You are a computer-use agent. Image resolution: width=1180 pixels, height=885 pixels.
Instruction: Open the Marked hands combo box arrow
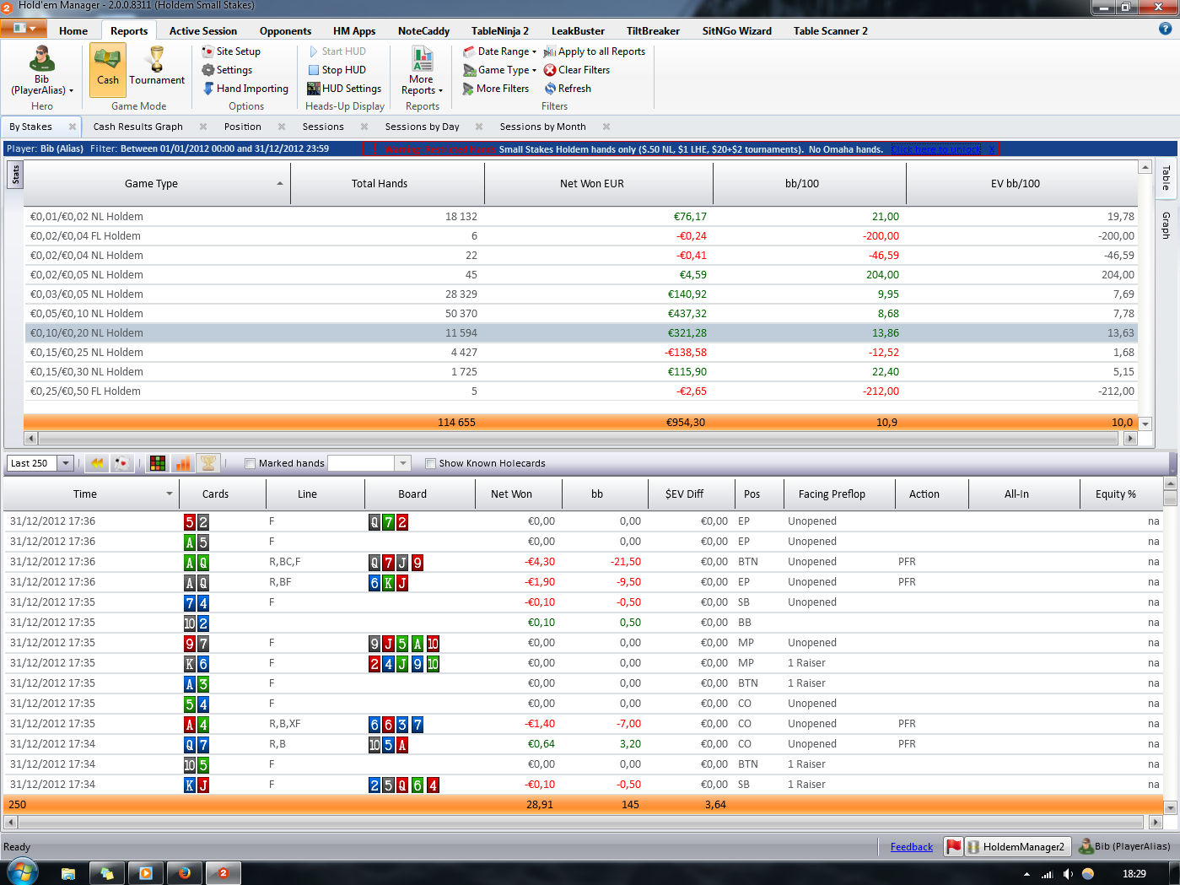[x=402, y=463]
